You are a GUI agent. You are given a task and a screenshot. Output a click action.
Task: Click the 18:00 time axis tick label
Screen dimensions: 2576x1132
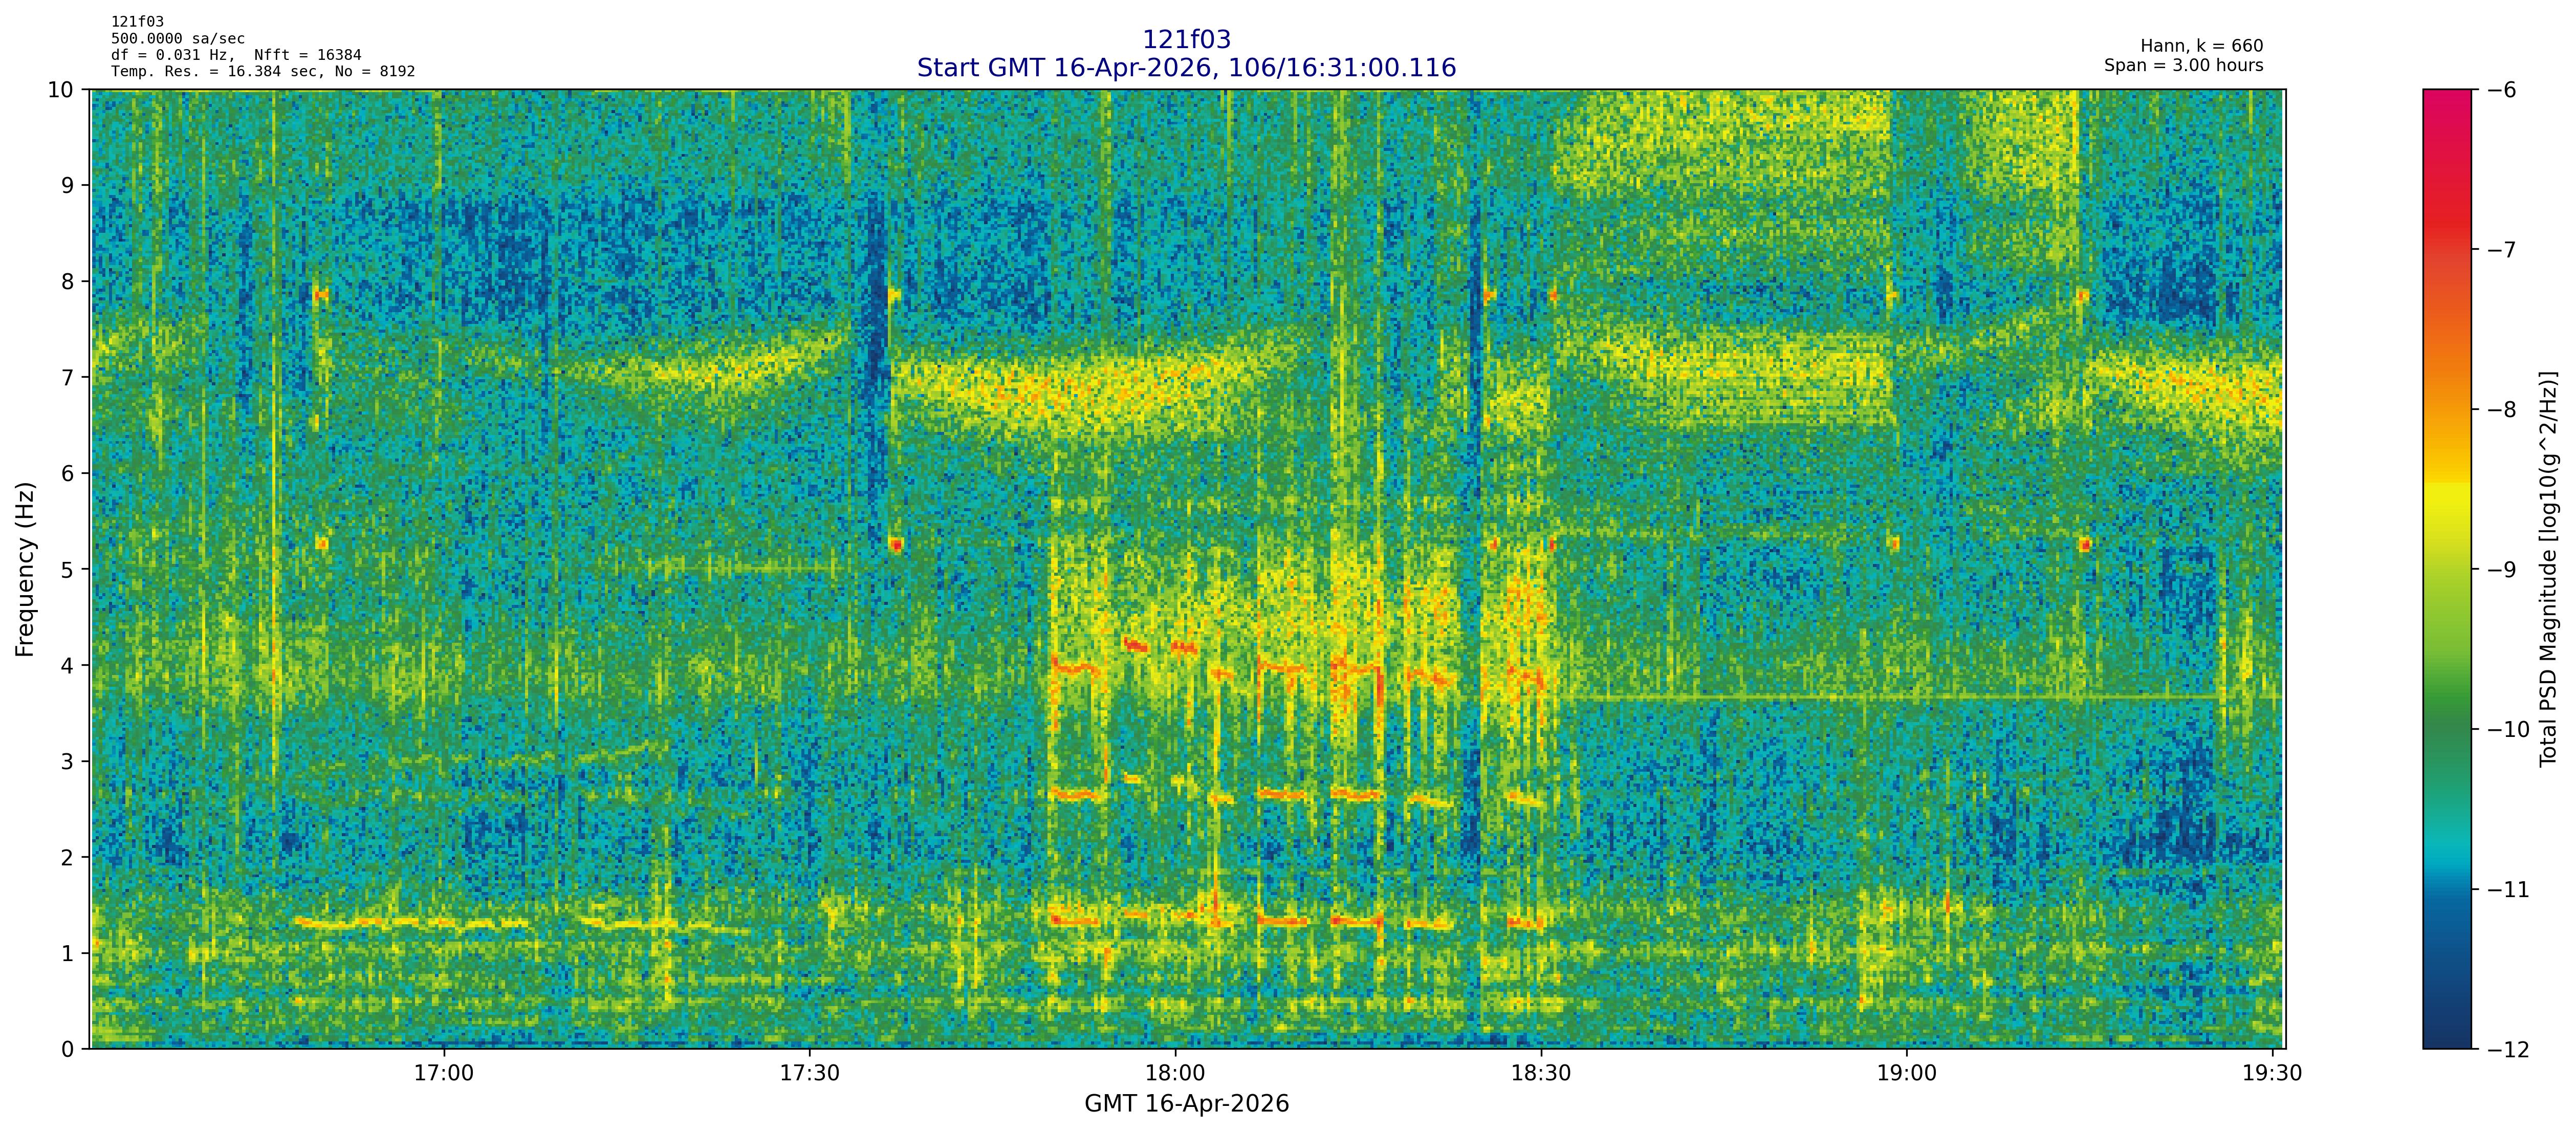1175,1074
